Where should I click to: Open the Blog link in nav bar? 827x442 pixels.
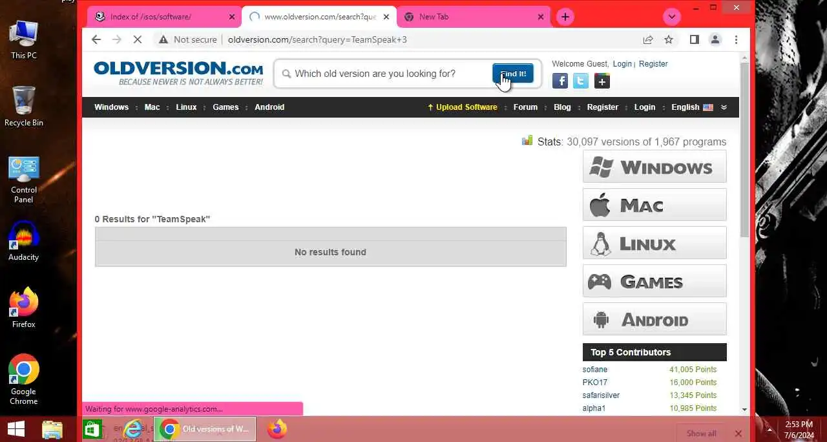pos(562,107)
